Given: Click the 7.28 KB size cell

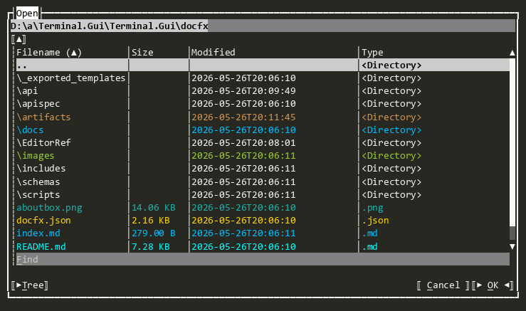Looking at the screenshot, I should point(151,246).
